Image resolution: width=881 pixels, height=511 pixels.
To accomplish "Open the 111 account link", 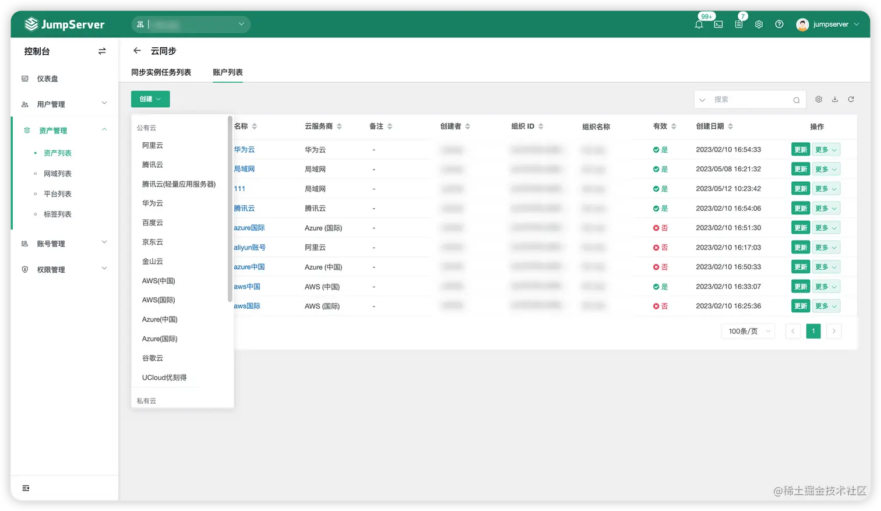I will point(239,189).
